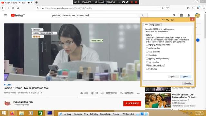Image resolution: width=206 pixels, height=116 pixels.
Task: Click the Pasion & Ritmo channel avatar
Action: 7,103
